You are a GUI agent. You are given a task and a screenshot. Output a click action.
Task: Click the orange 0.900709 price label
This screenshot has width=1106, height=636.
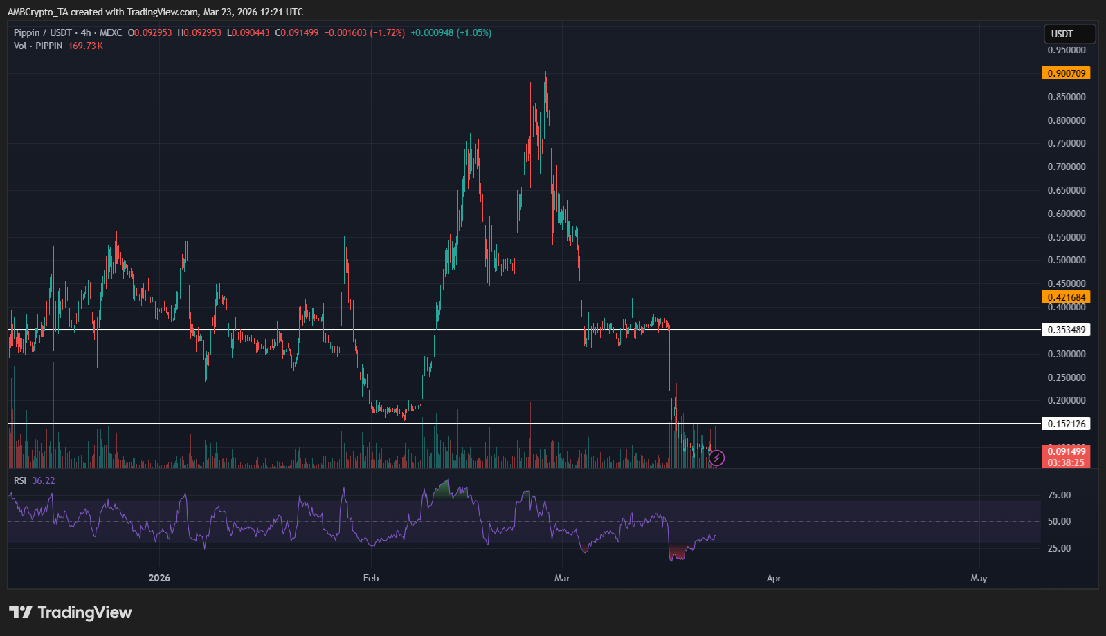pyautogui.click(x=1066, y=73)
